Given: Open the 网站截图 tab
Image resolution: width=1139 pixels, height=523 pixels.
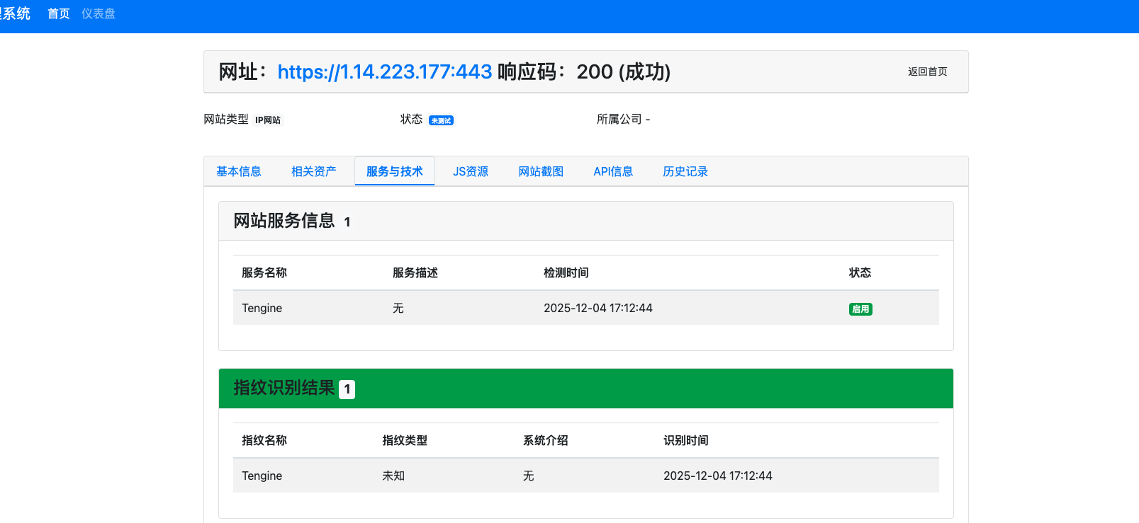Looking at the screenshot, I should click(x=541, y=171).
